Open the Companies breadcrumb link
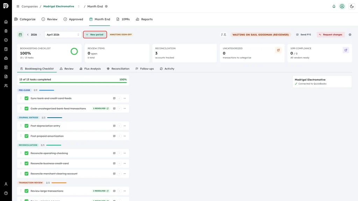 point(30,6)
